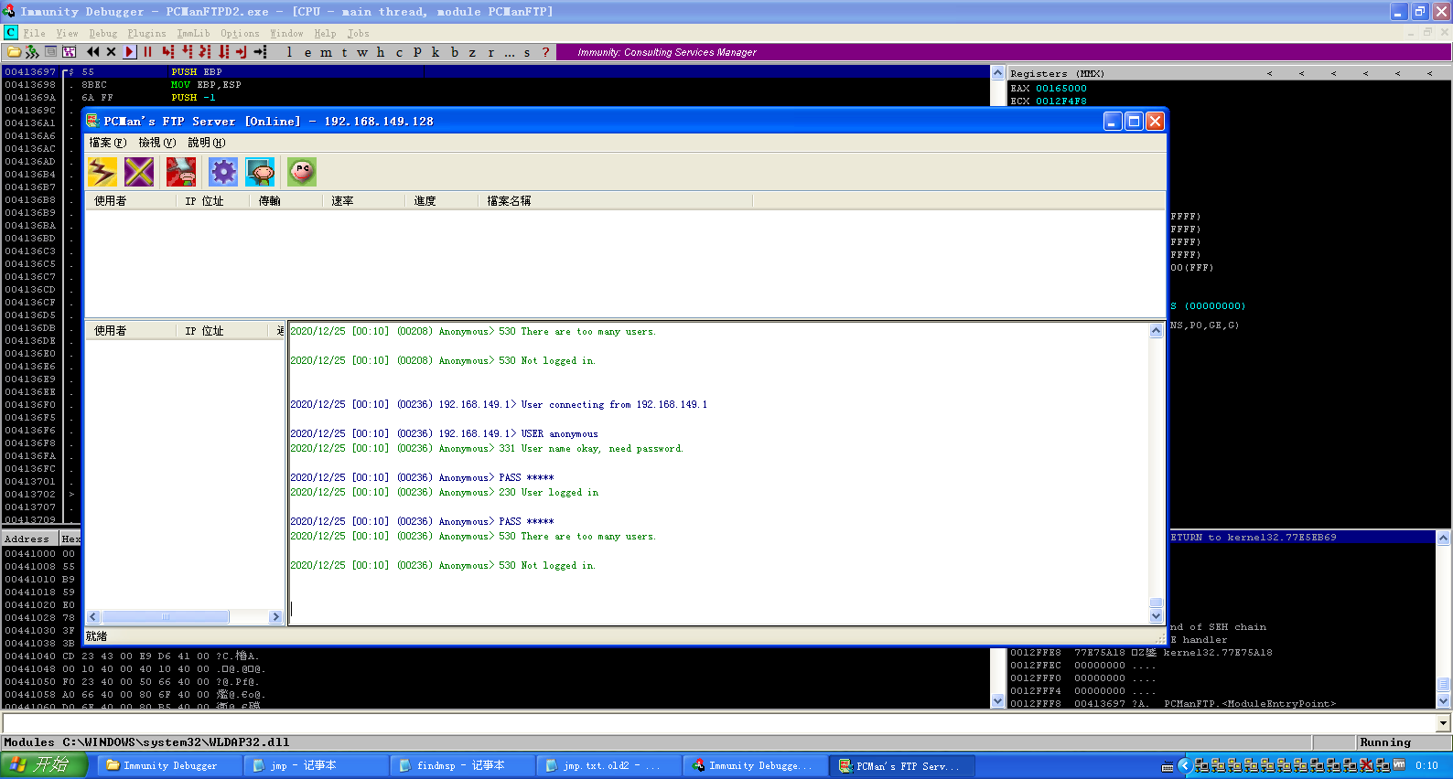
Task: Click the user list horizontal scrollbar right arrow
Action: tap(275, 617)
